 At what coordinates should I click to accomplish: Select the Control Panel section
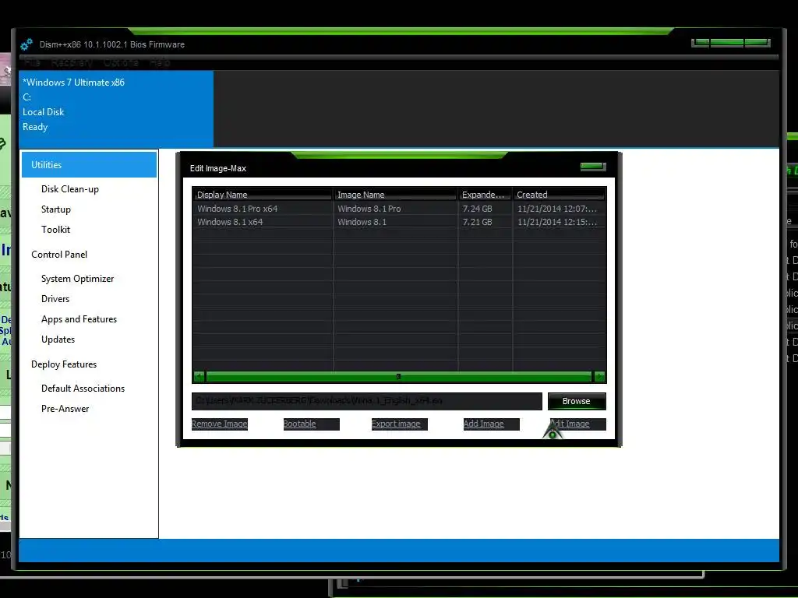[59, 255]
